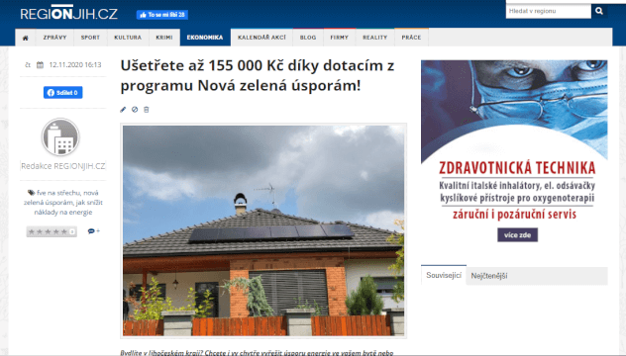Open the 'nová zelená úsporám' tag link
The image size is (626, 356).
tap(60, 198)
